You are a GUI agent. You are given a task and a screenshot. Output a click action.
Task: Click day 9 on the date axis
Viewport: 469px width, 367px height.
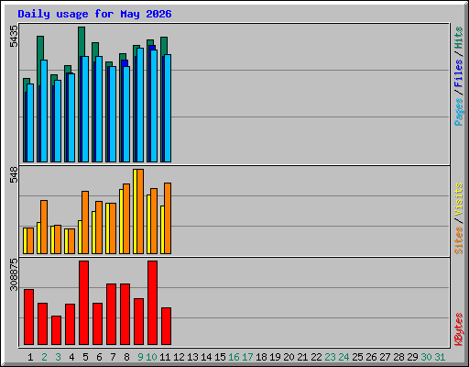[x=140, y=357]
